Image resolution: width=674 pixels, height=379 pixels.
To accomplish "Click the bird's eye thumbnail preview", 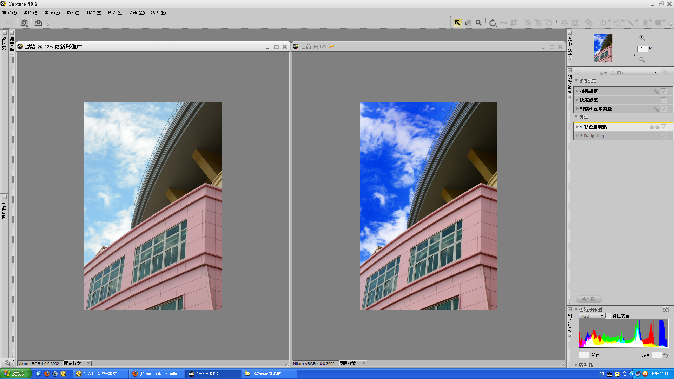I will point(603,48).
